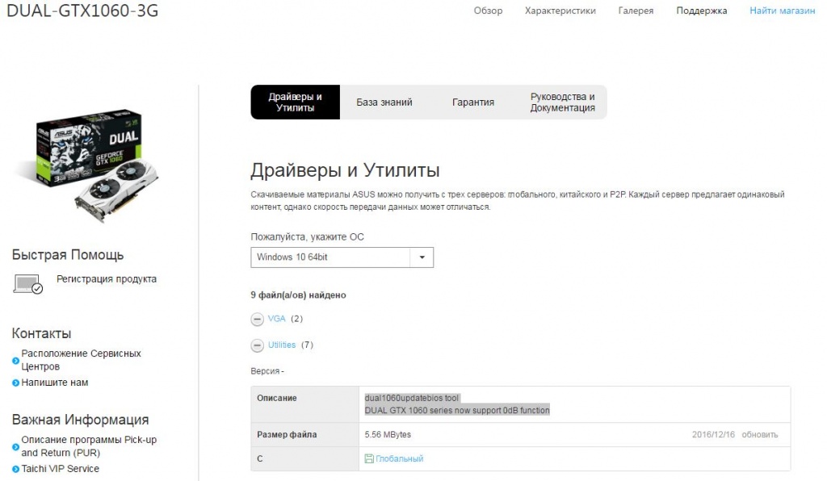Click the floppy disk download icon beside Глобальный
Image resolution: width=827 pixels, height=481 pixels.
point(369,459)
